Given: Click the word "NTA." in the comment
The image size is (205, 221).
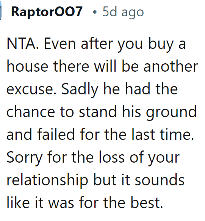Looking at the screenshot, I should click(x=22, y=44).
